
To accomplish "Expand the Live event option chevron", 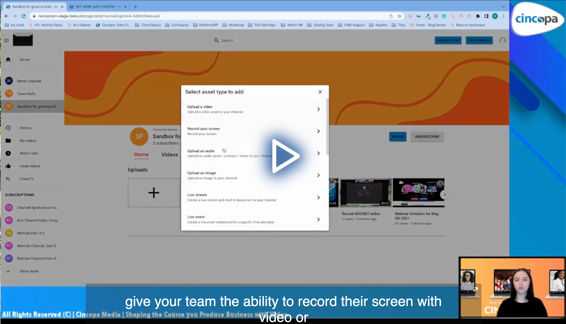I will pos(318,219).
